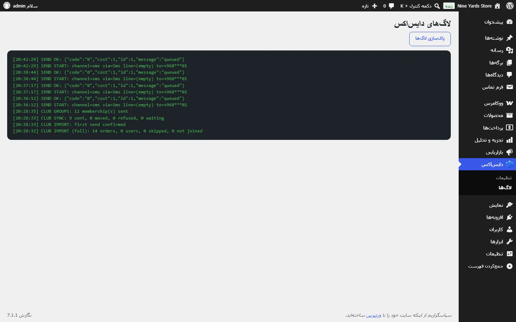
Task: Click the ابزارها wrench icon
Action: tap(510, 241)
